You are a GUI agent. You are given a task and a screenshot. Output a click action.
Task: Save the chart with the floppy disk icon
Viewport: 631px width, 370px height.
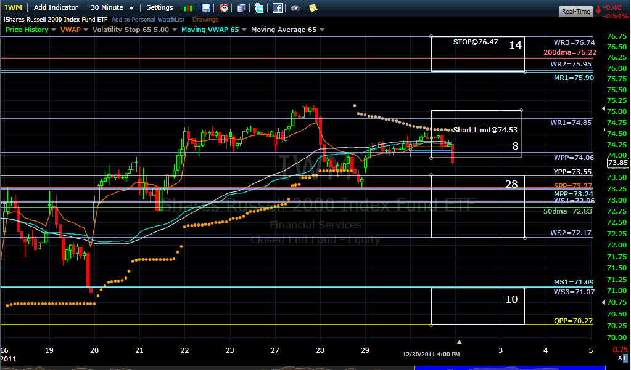point(206,7)
